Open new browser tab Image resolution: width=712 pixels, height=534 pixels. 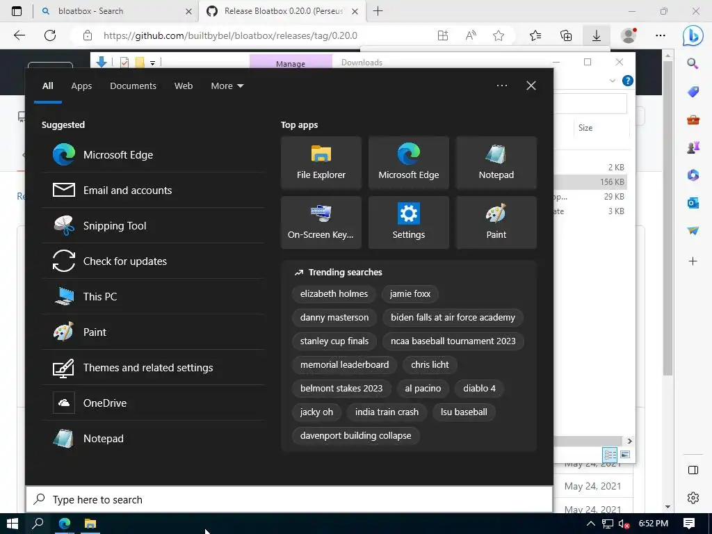(x=378, y=11)
